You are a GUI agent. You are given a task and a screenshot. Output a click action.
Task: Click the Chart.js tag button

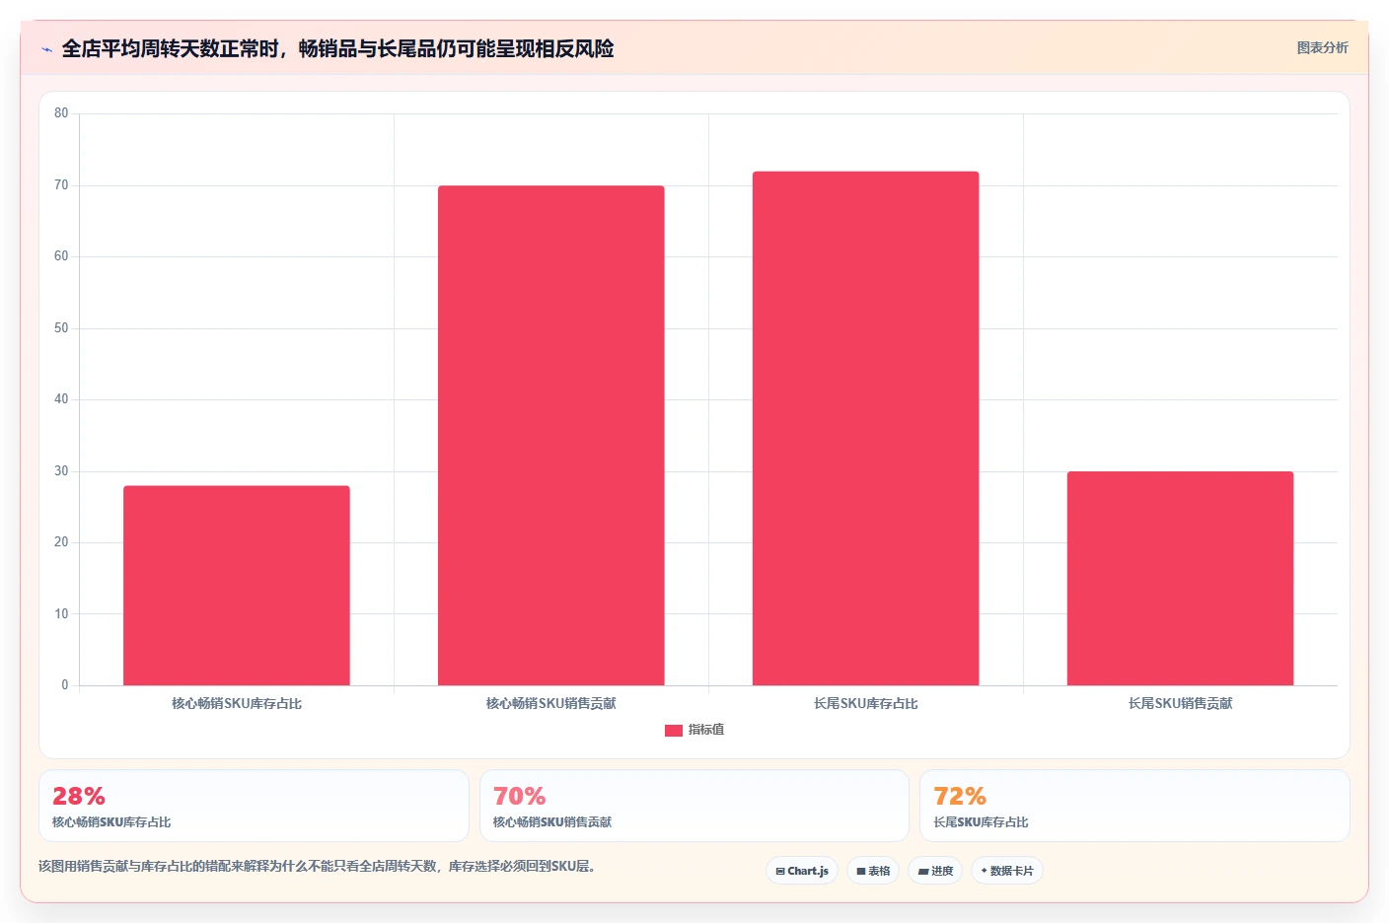[x=802, y=871]
